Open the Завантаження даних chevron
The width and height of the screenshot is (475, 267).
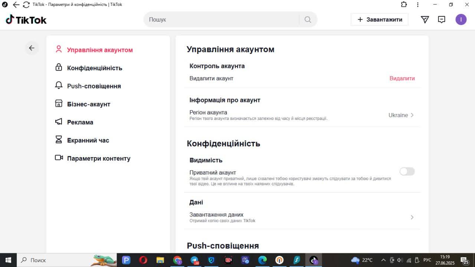point(412,217)
